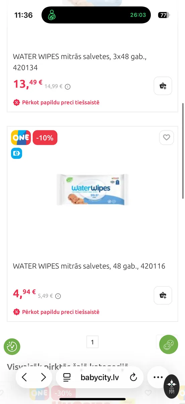Select page 1 in pagination
The height and width of the screenshot is (404, 185).
(92, 342)
